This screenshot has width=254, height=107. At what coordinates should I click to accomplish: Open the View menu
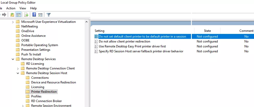23,8
